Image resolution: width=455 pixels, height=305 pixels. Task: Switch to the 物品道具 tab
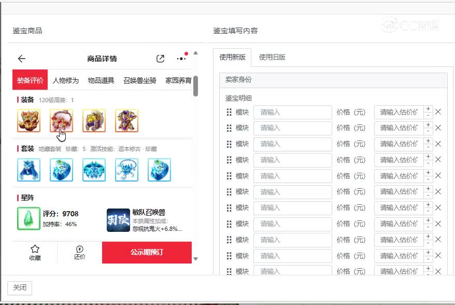(101, 80)
